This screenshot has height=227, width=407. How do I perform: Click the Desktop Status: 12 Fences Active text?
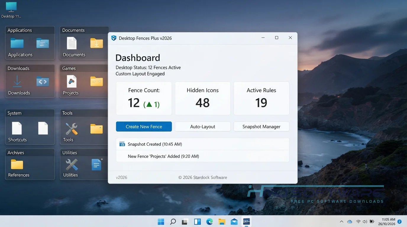(148, 67)
